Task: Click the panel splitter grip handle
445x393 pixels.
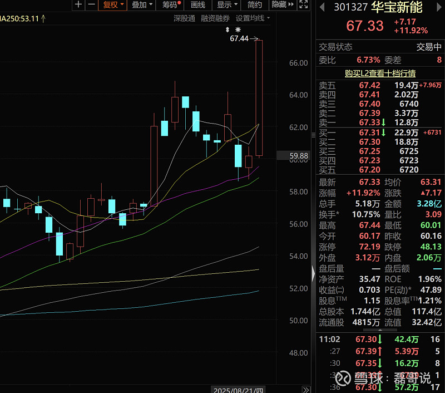Action: click(x=313, y=135)
